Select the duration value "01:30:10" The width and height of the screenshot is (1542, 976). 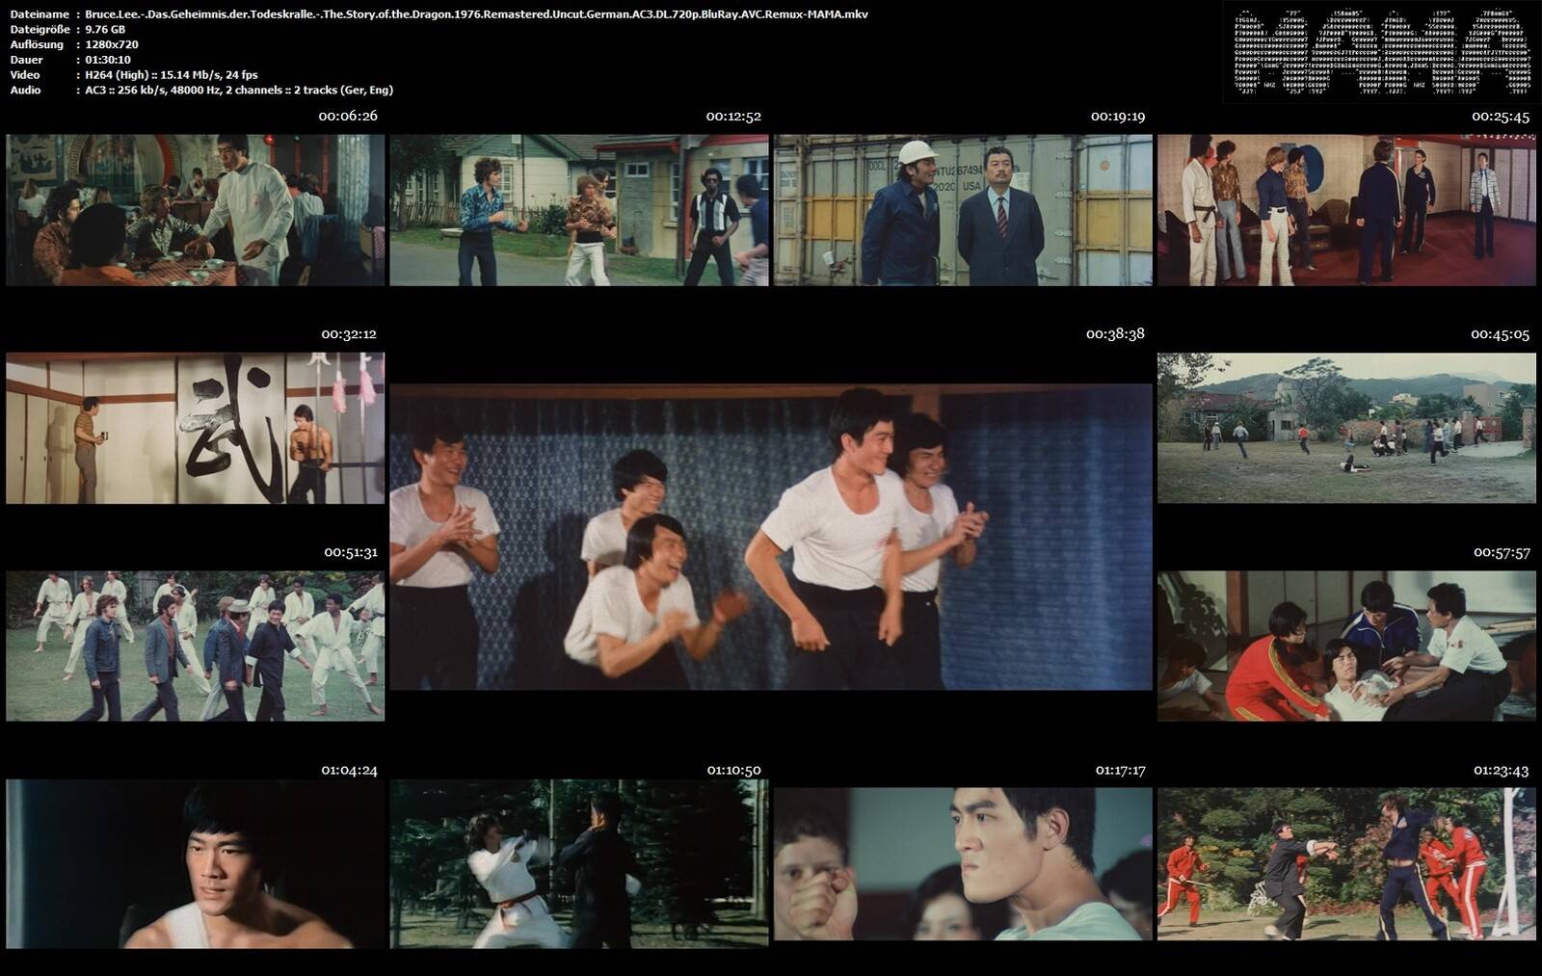(108, 60)
